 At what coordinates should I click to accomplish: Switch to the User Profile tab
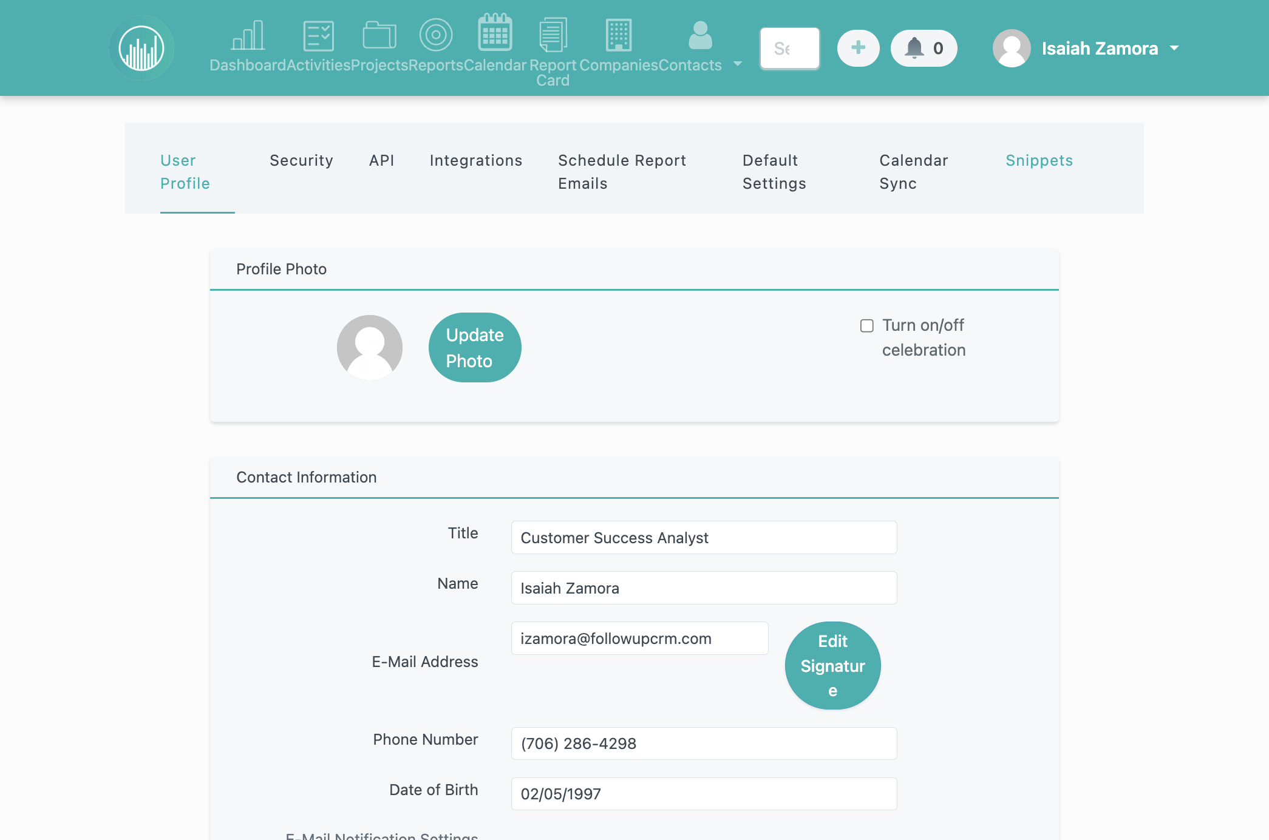(197, 172)
